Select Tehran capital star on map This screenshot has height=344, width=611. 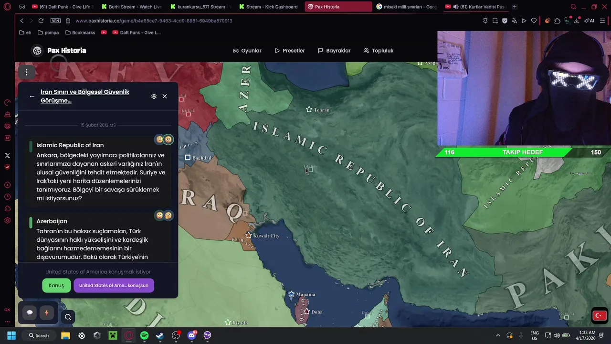[x=309, y=109]
